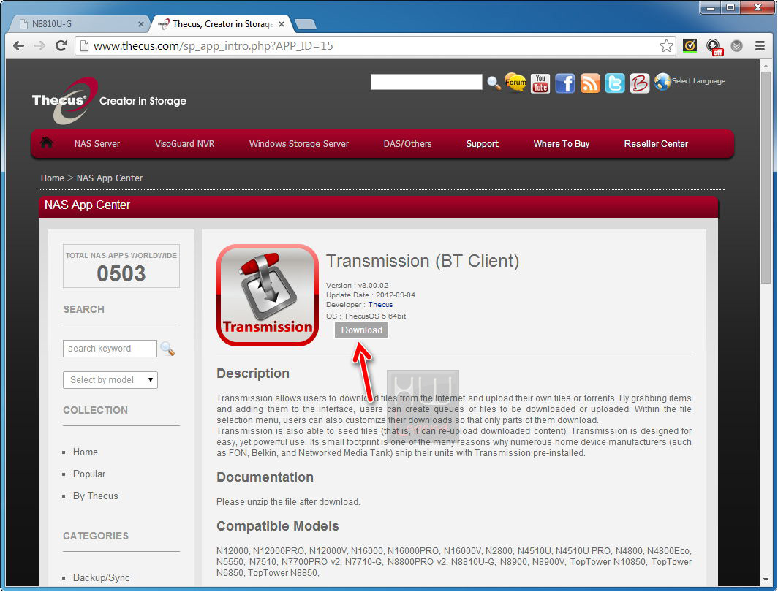Focus the search keyword field
The width and height of the screenshot is (778, 592).
(110, 349)
